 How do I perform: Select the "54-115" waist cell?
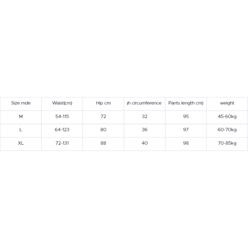point(62,117)
